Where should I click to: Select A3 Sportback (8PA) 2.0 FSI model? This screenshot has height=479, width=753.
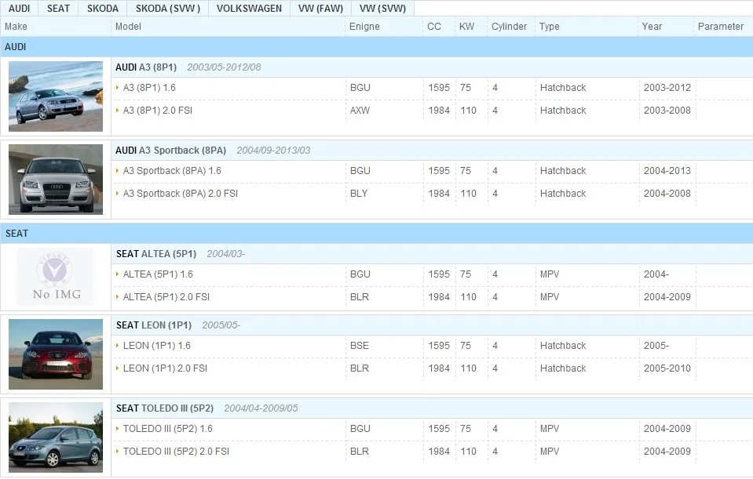(x=180, y=193)
